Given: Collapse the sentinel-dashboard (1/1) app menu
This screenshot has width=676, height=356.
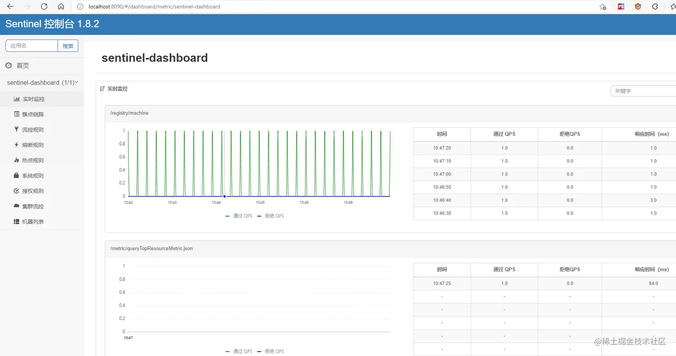Looking at the screenshot, I should [x=42, y=83].
